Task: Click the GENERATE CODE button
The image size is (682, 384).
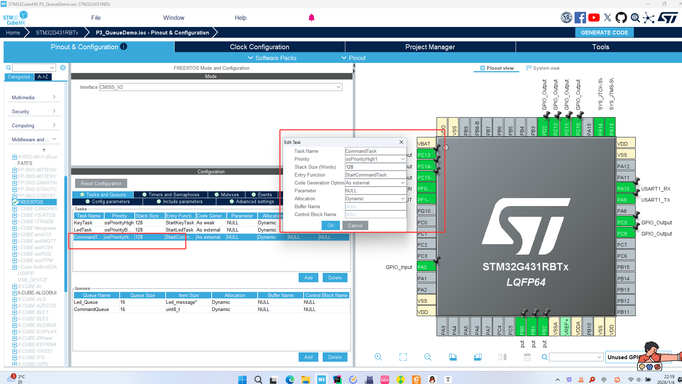Action: tap(604, 32)
